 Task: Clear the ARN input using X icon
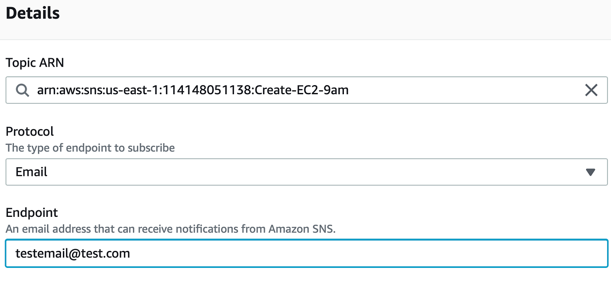pos(591,90)
